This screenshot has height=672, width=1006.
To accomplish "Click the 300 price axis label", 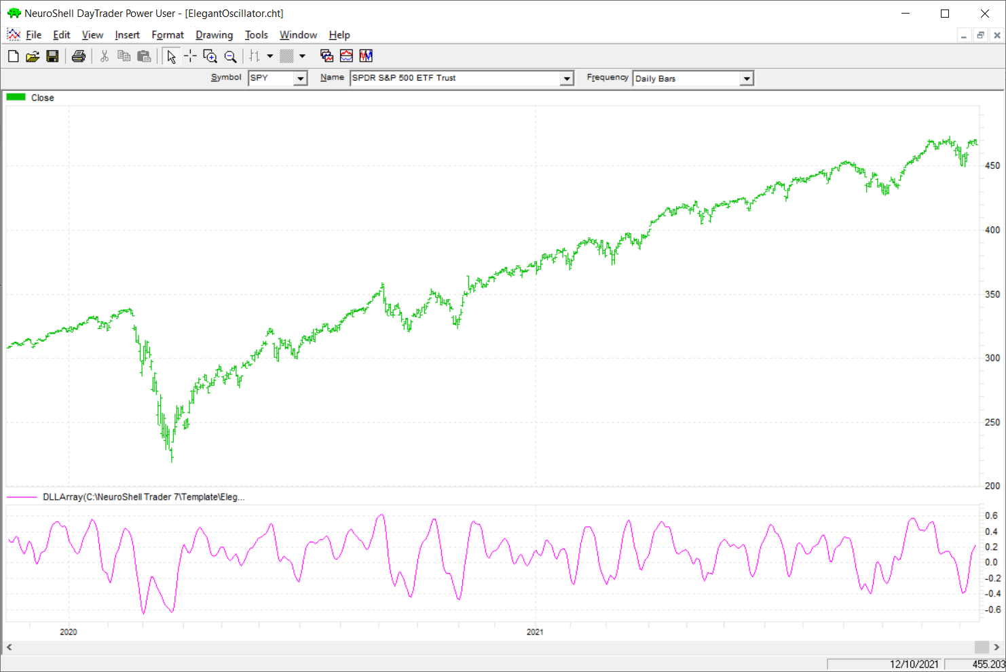I will (x=992, y=358).
